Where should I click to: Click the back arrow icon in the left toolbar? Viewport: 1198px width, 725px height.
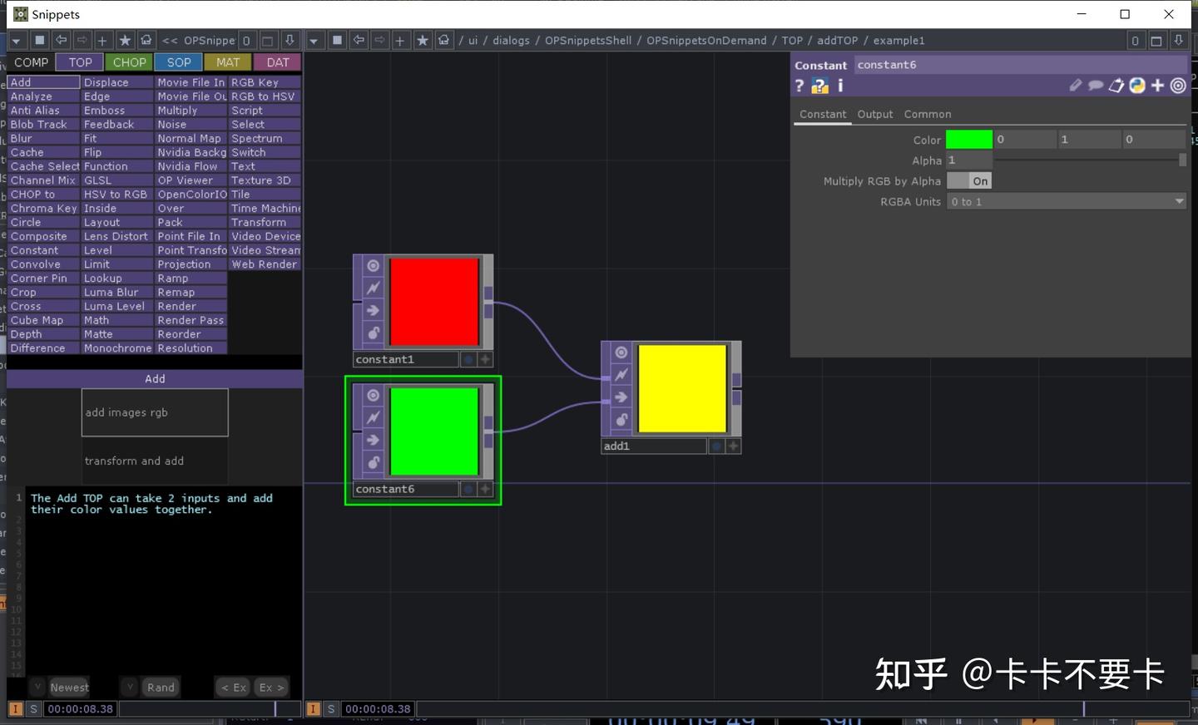61,40
